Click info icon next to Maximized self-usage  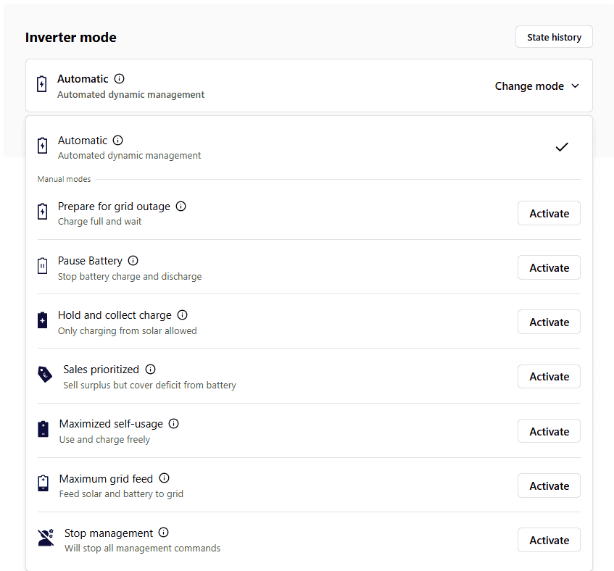coord(173,424)
